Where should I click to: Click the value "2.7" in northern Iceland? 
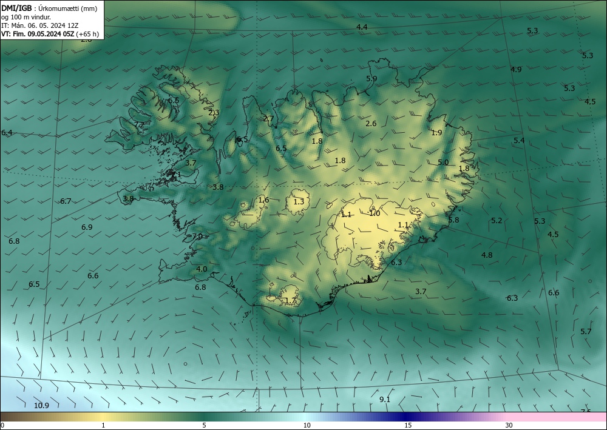click(x=268, y=119)
